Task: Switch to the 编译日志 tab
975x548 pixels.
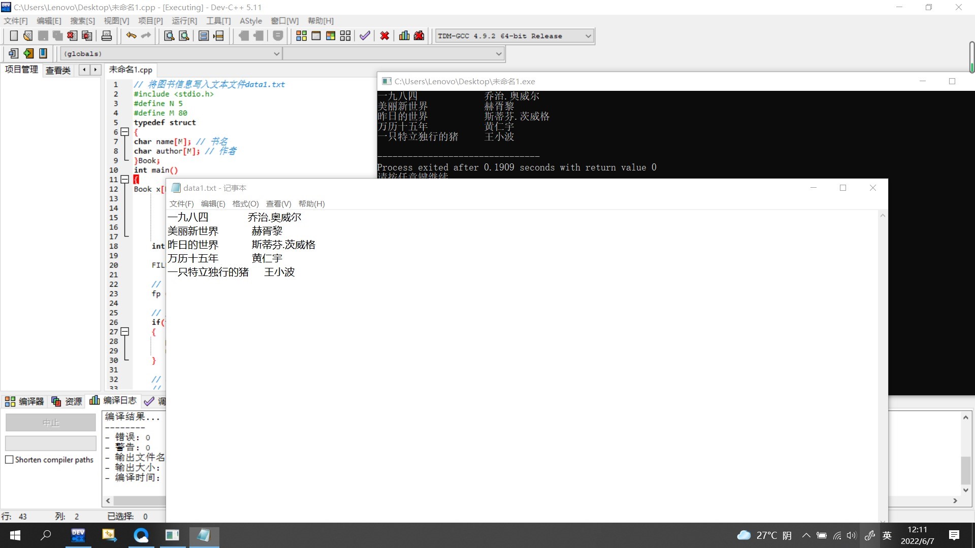Action: [x=114, y=401]
